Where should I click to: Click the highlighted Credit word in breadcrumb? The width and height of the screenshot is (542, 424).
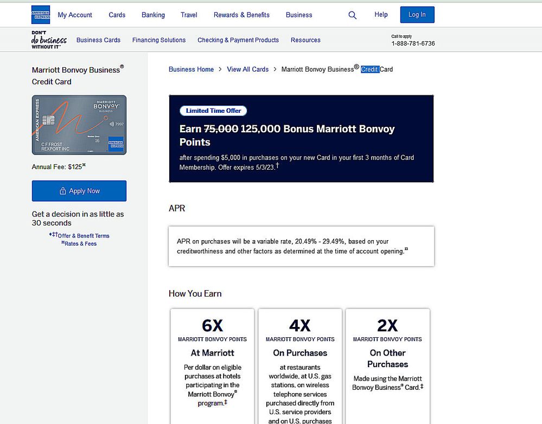[370, 69]
